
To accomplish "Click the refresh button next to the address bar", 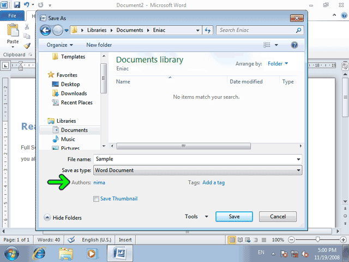I will pyautogui.click(x=208, y=31).
